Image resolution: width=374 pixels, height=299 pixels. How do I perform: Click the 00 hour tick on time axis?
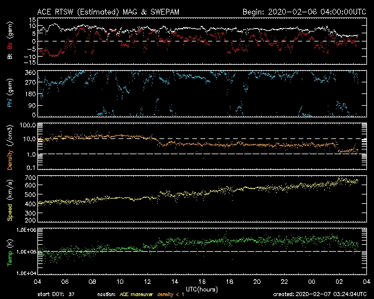[x=311, y=281]
